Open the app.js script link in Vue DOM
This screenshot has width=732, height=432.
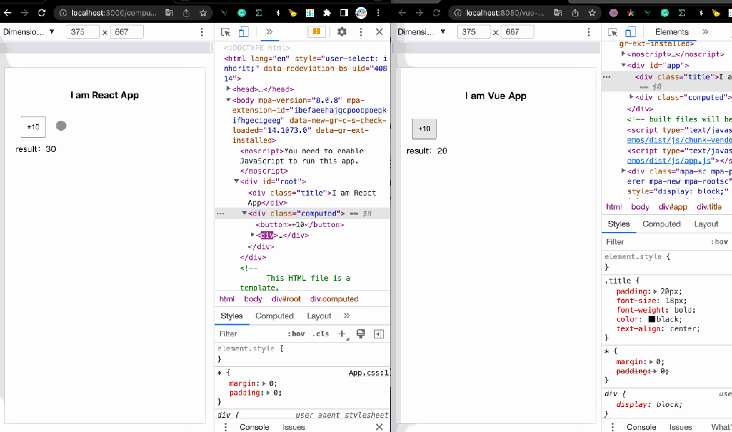[669, 161]
